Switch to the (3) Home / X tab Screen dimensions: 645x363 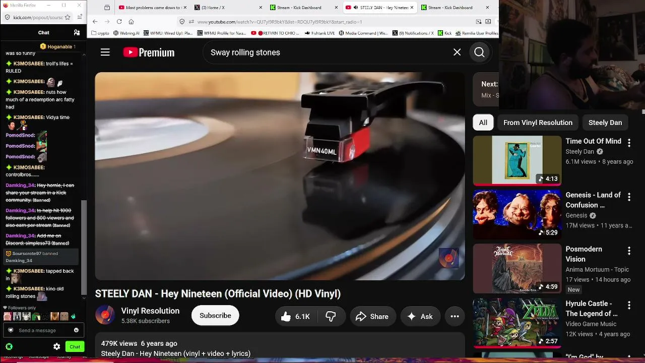[x=228, y=8]
